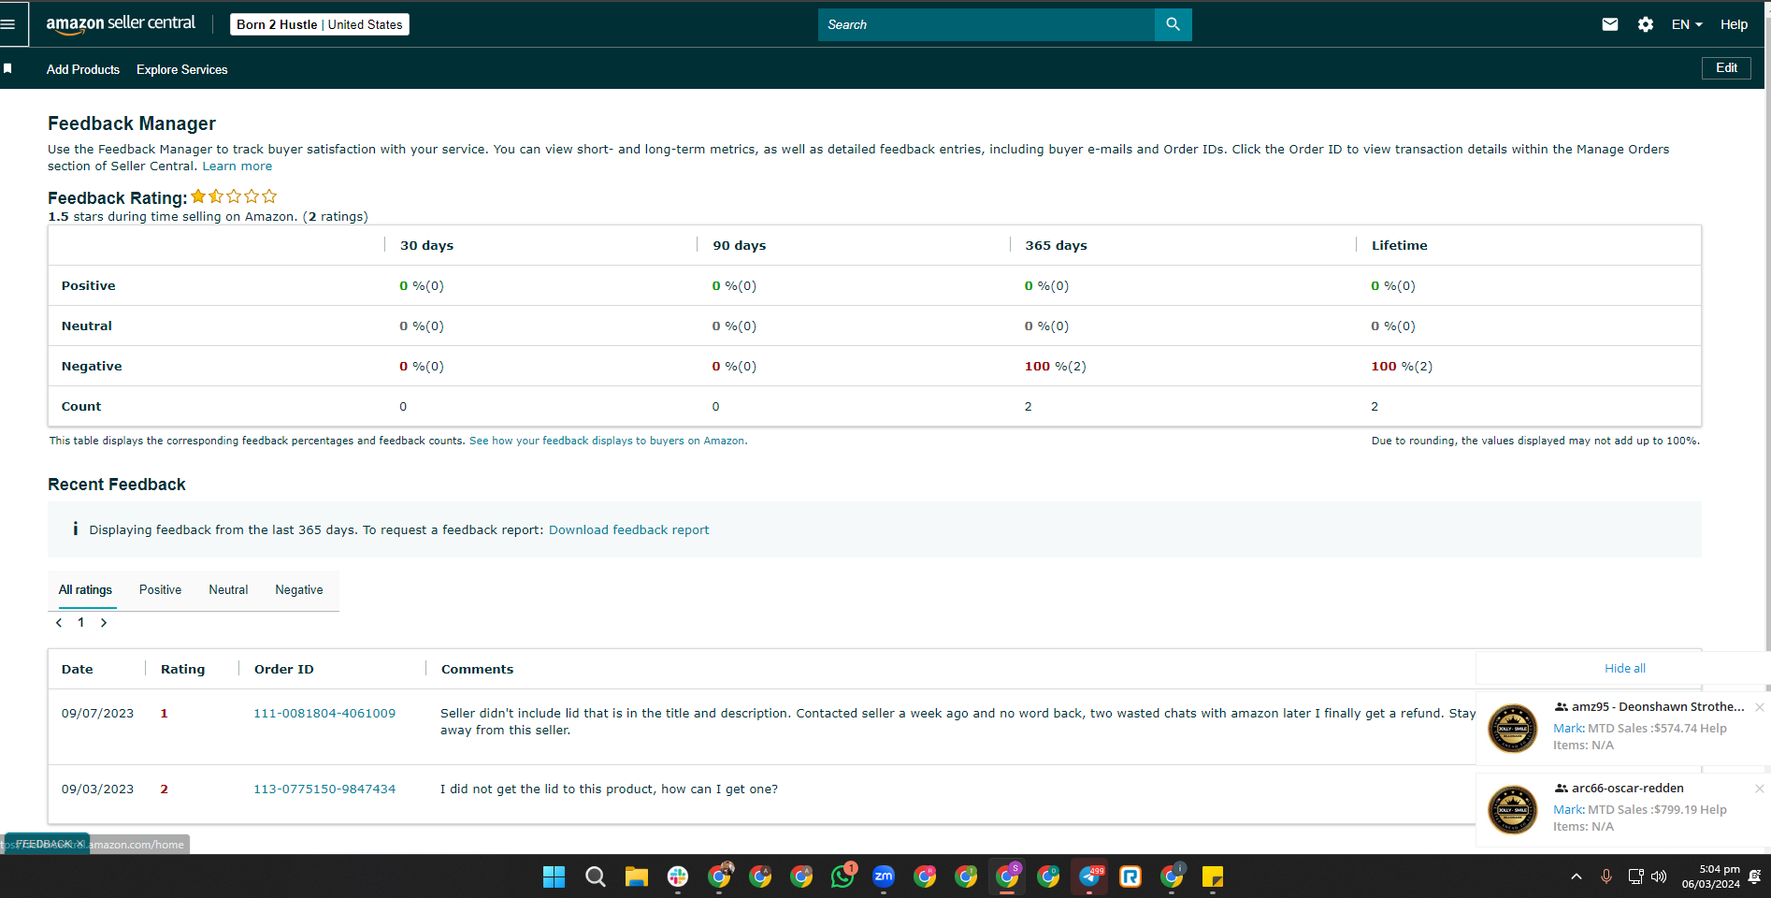The width and height of the screenshot is (1771, 898).
Task: Open the network tray icon
Action: coord(1635,876)
